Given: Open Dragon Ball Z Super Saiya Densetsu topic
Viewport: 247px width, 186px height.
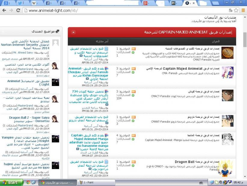Looking at the screenshot, I should tap(29, 119).
